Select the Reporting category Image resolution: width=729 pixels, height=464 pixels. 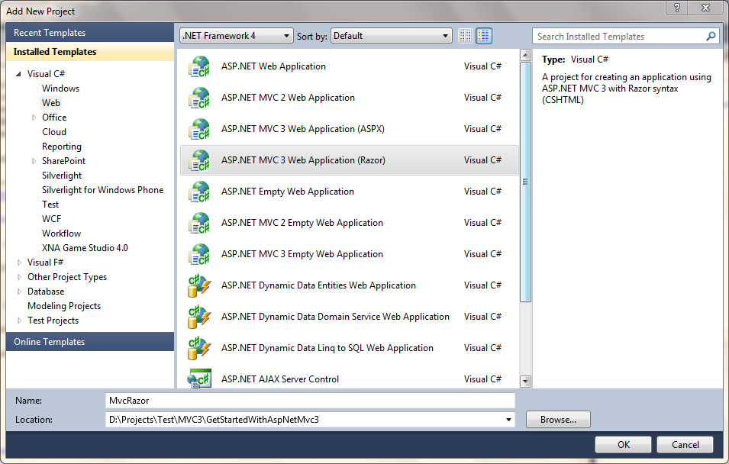coord(61,147)
